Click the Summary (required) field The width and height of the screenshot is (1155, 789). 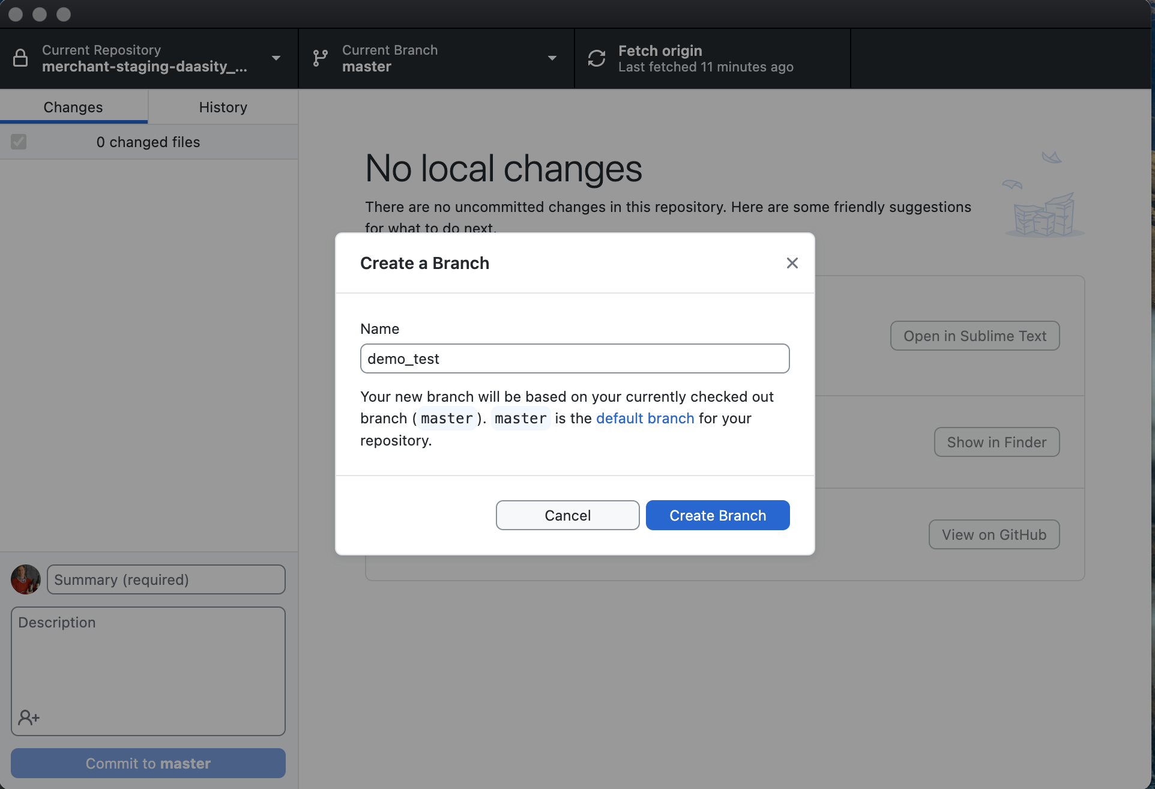[166, 579]
